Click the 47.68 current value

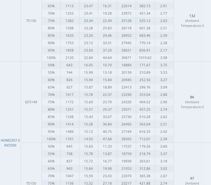[x=108, y=139]
